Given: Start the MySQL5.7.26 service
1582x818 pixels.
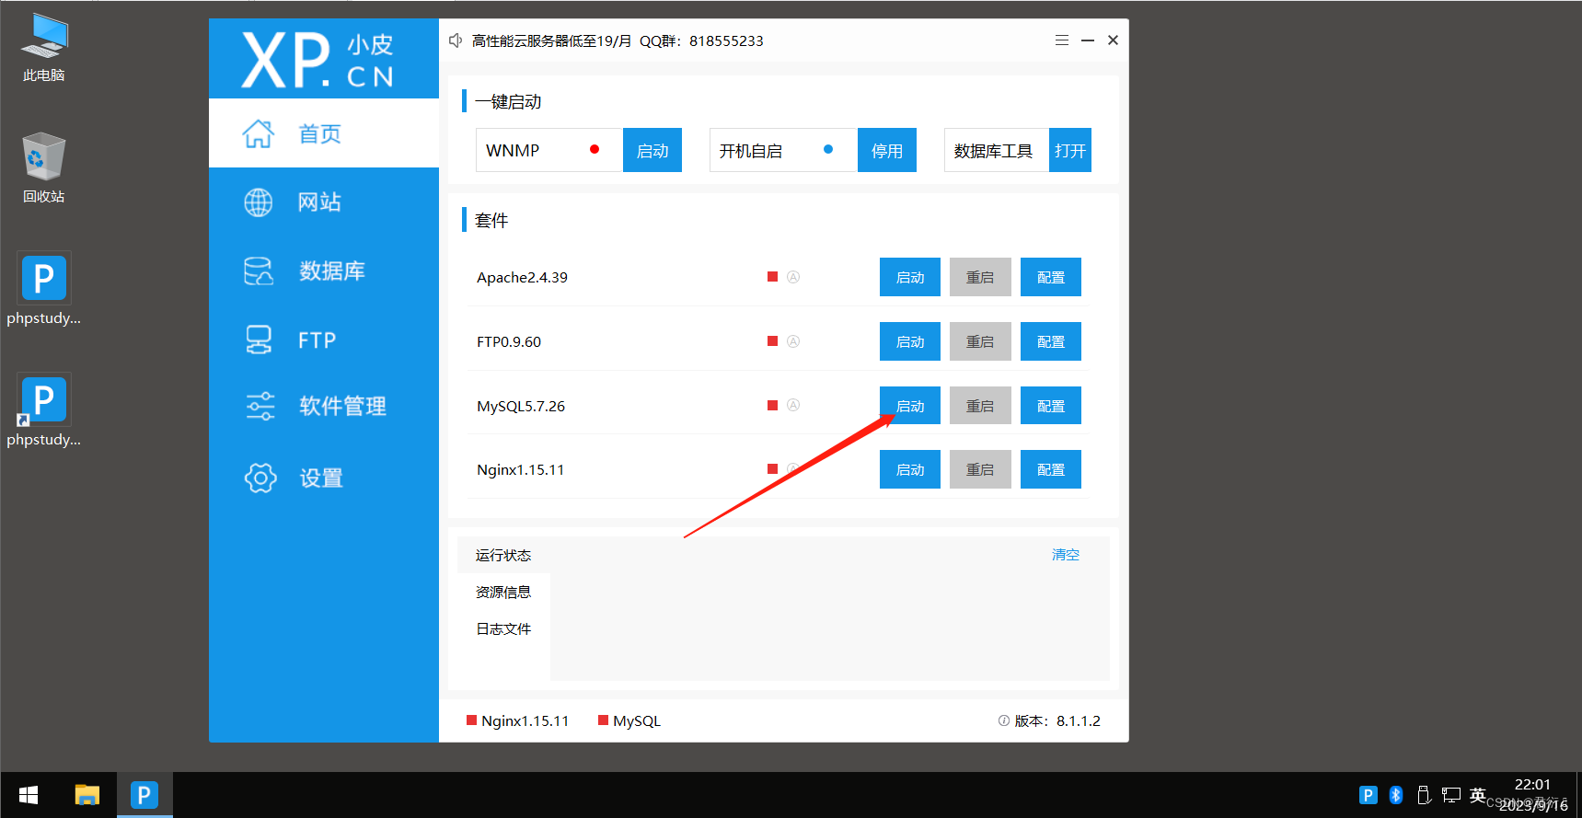Looking at the screenshot, I should 910,405.
